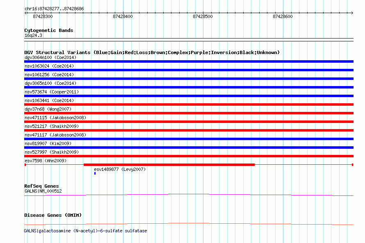Click the GALNS|NM_000512 gene label

pos(43,191)
